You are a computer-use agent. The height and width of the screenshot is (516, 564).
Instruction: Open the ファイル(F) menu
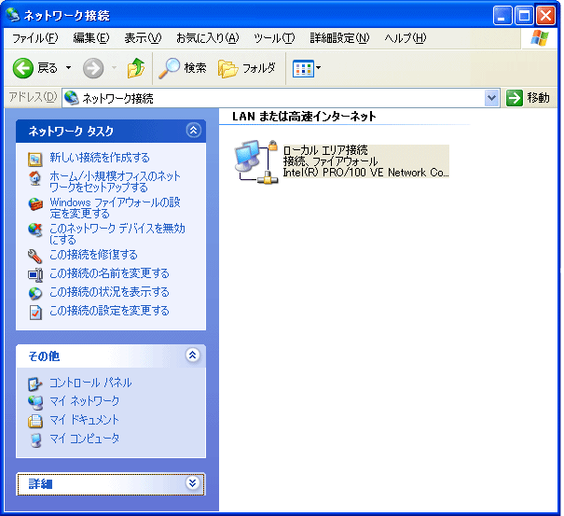(x=34, y=38)
